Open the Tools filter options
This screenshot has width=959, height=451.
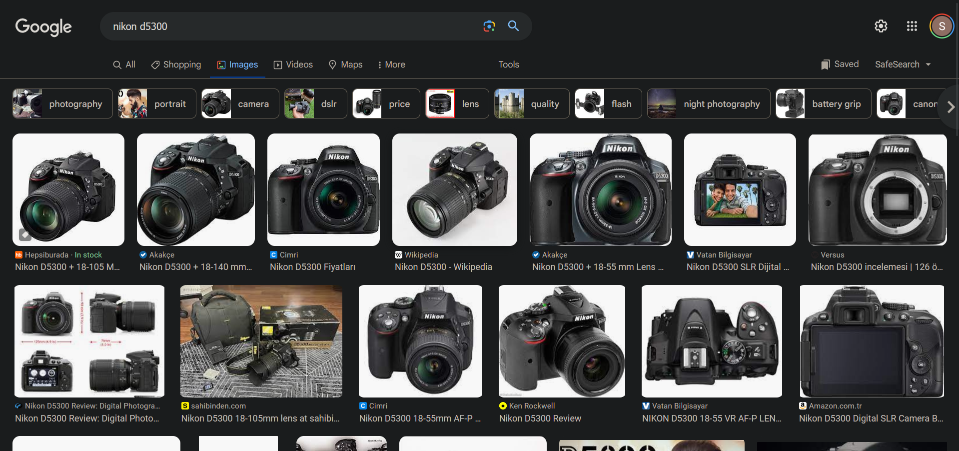click(x=508, y=64)
